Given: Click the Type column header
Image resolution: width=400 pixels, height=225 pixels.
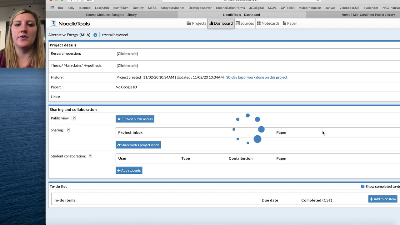Looking at the screenshot, I should click(x=186, y=158).
